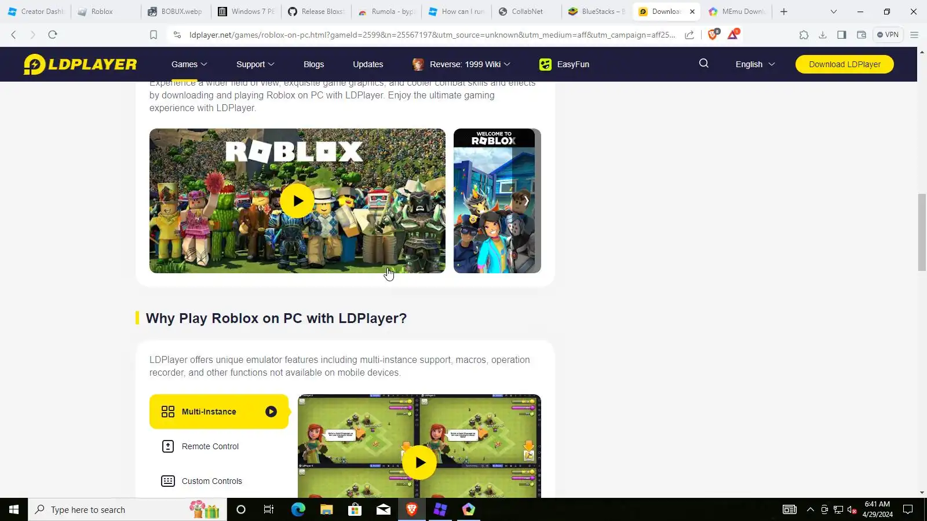
Task: Show hidden system tray icons
Action: (811, 509)
